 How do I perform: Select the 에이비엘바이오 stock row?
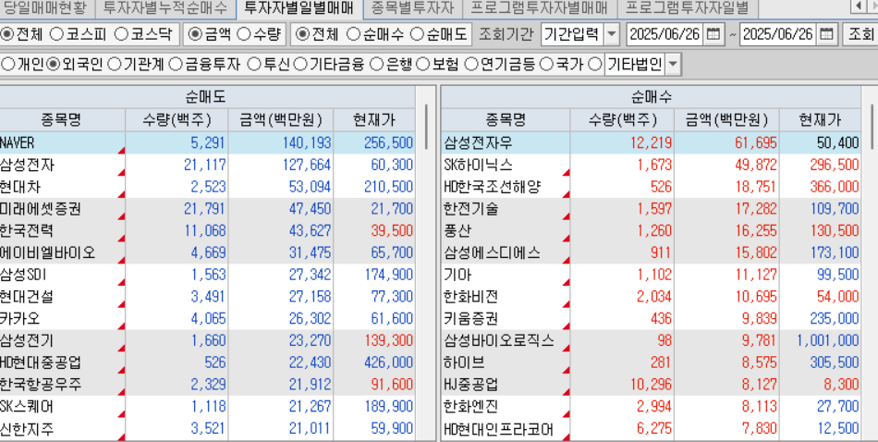point(207,252)
